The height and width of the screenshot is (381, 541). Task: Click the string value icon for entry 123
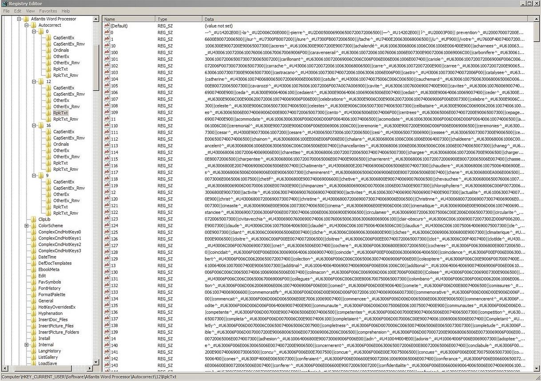pos(107,219)
